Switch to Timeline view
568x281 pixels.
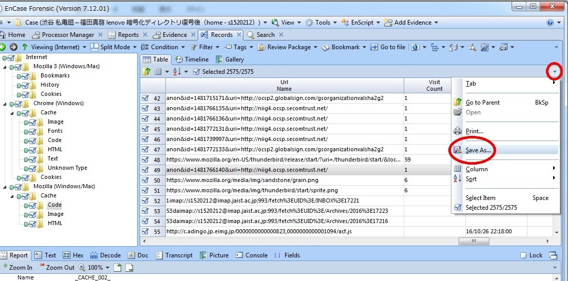point(192,59)
